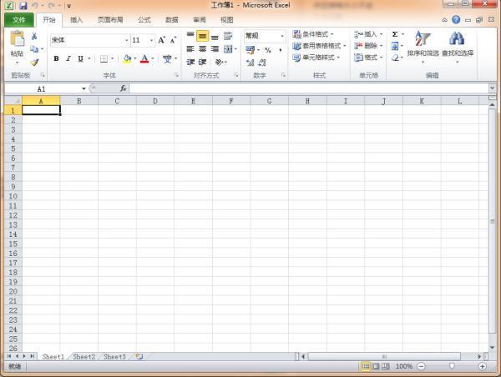
Task: Click the AutoSum sigma icon
Action: pos(395,34)
